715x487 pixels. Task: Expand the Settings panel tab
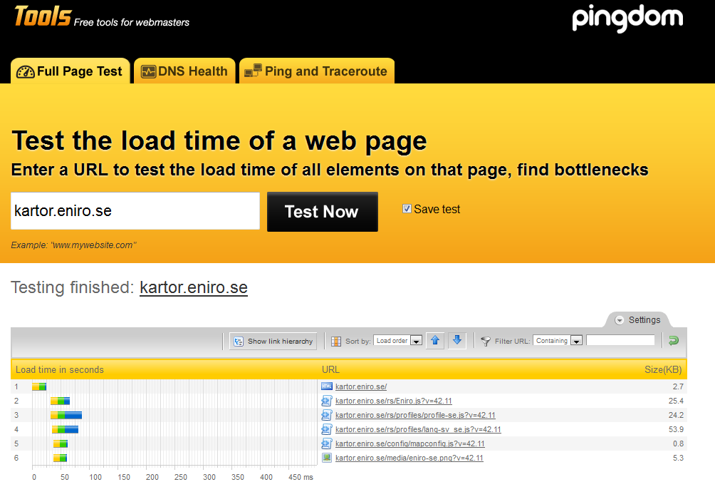coord(638,320)
